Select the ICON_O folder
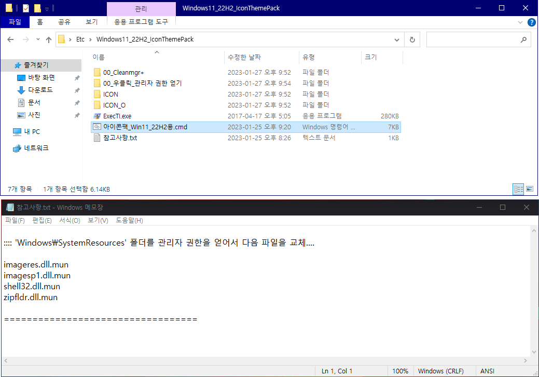 (246, 105)
